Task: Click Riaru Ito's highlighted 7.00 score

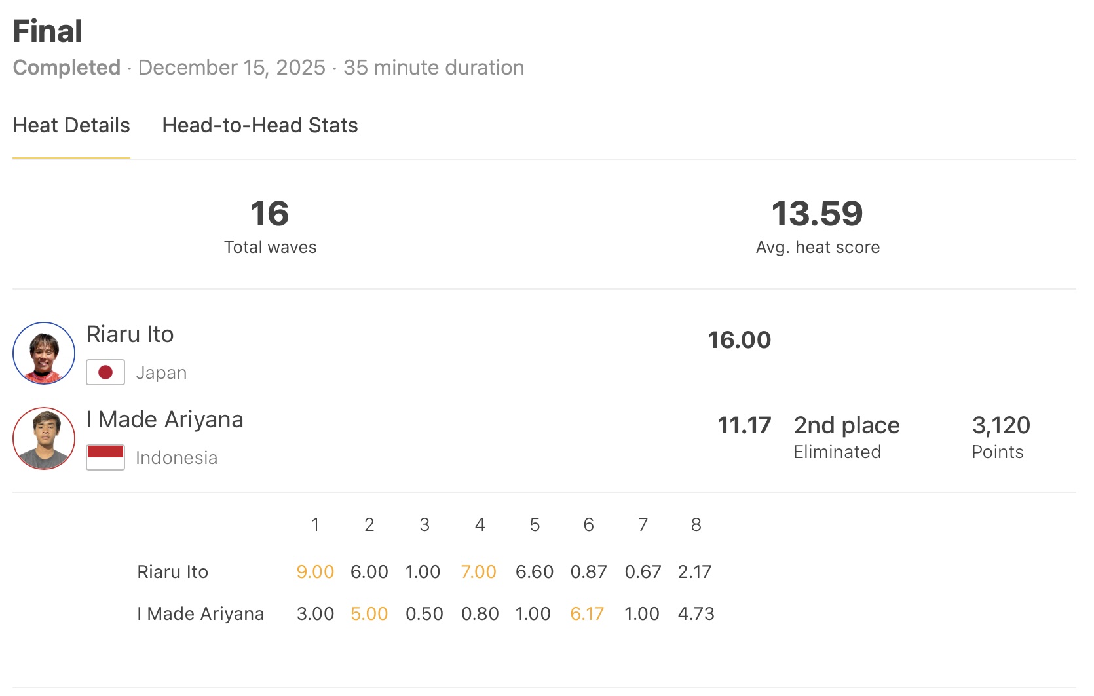Action: [x=479, y=572]
